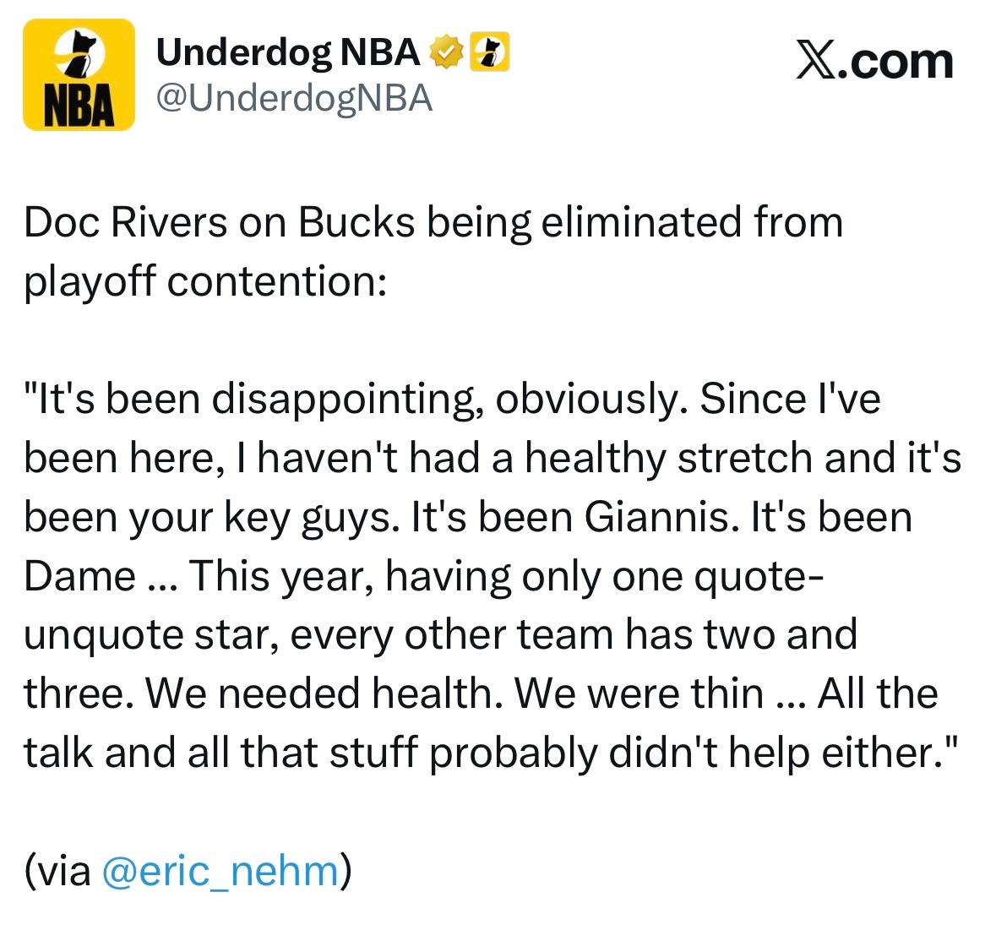Open the Underdog NBA profile avatar
996x941 pixels.
79,74
